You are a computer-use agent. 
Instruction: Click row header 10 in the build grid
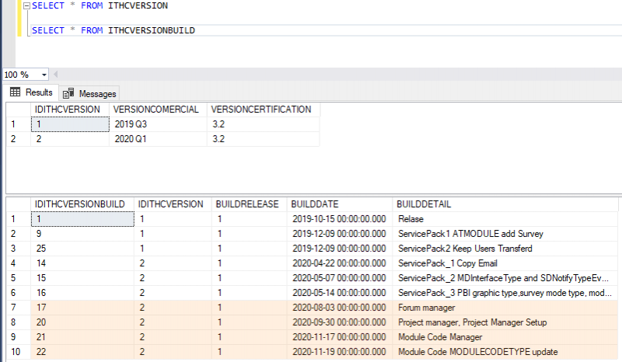(18, 352)
